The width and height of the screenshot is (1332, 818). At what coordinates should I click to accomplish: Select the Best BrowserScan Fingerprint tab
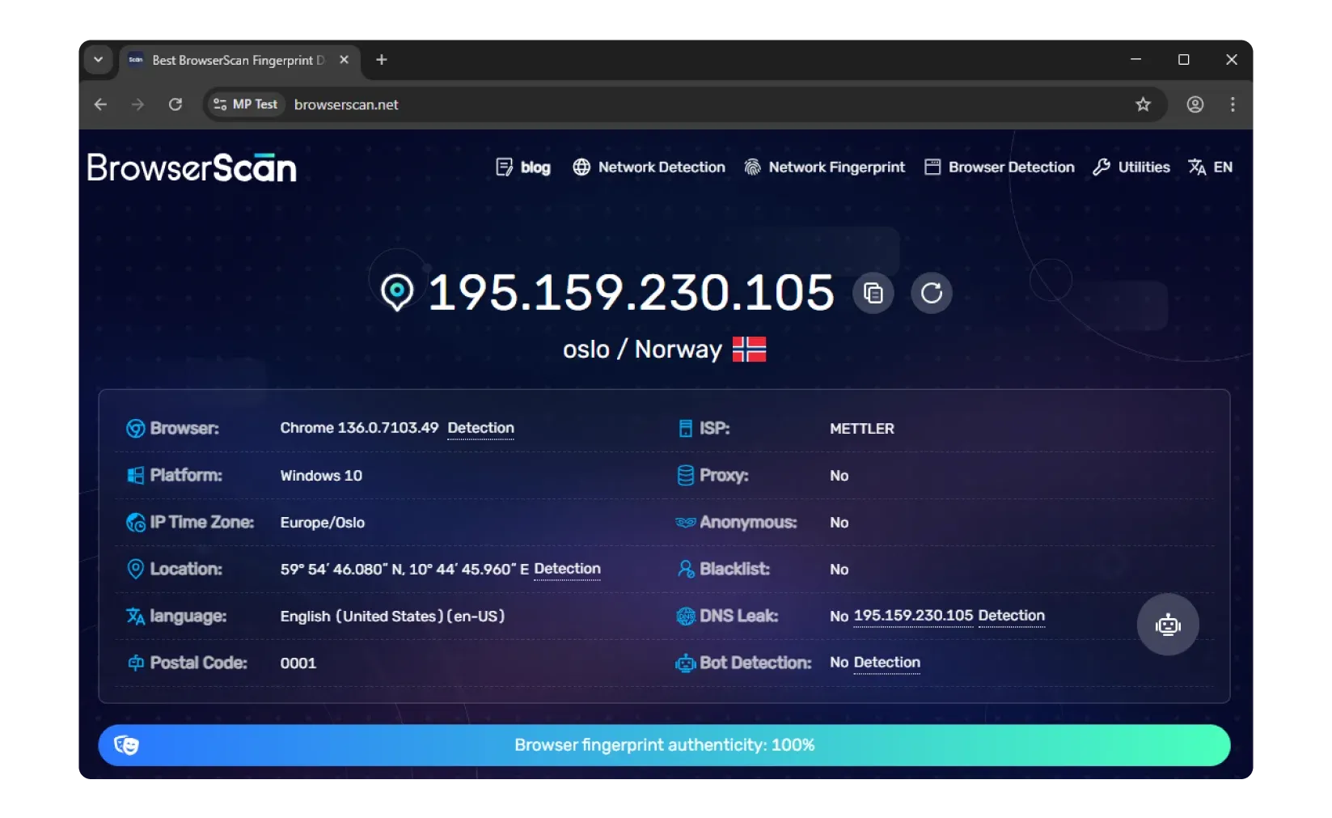(239, 61)
